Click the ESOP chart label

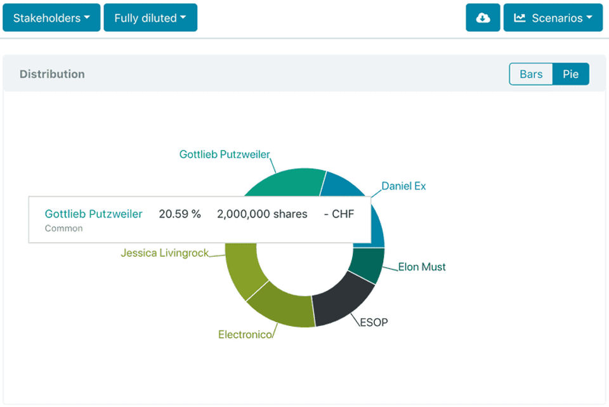374,323
